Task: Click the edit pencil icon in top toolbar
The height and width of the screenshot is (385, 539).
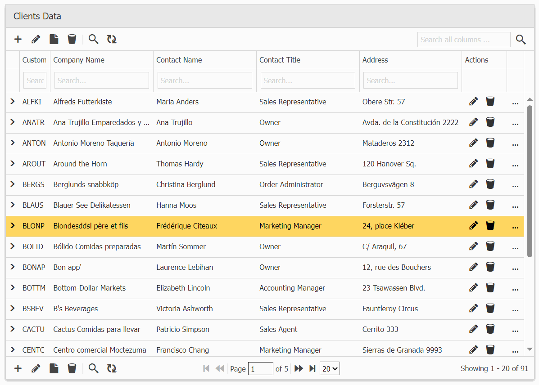Action: point(36,40)
